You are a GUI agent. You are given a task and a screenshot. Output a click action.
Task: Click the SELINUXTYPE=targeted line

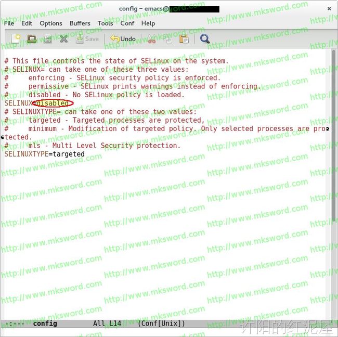[45, 154]
